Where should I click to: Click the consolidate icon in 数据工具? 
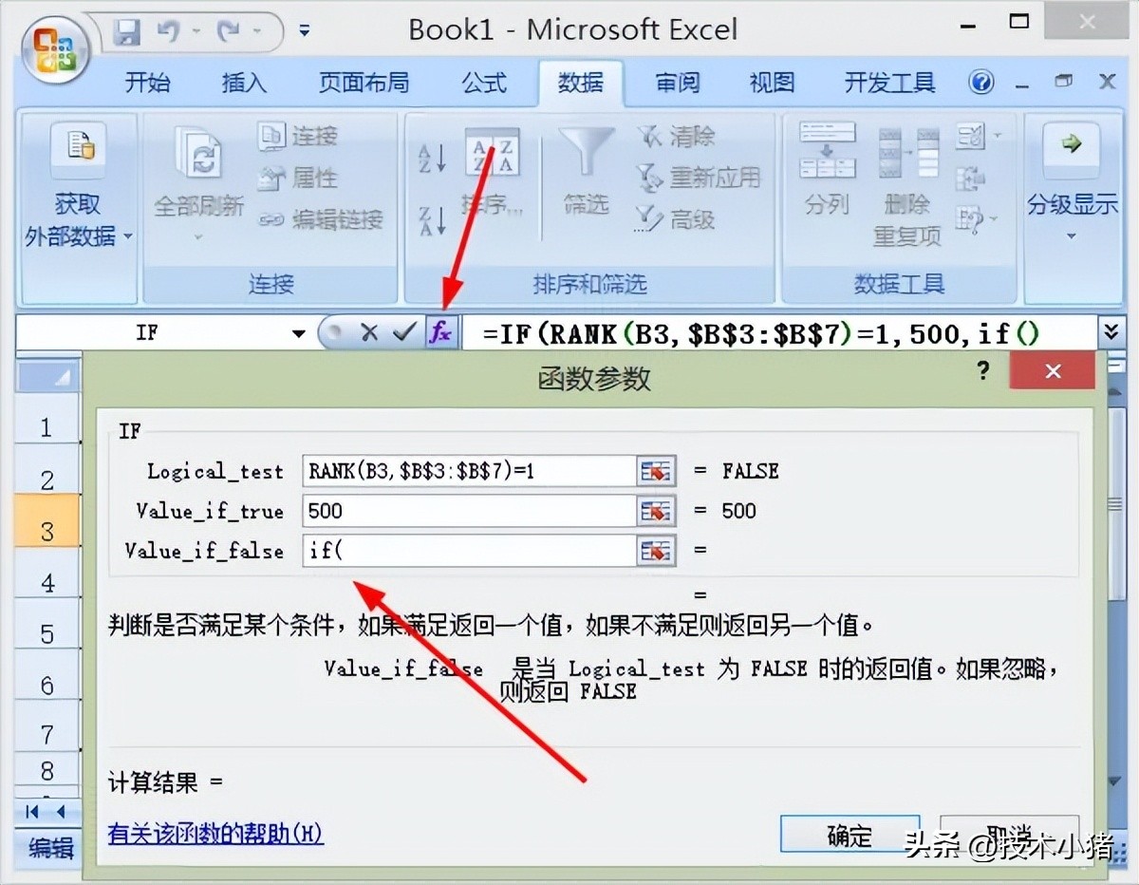[970, 178]
